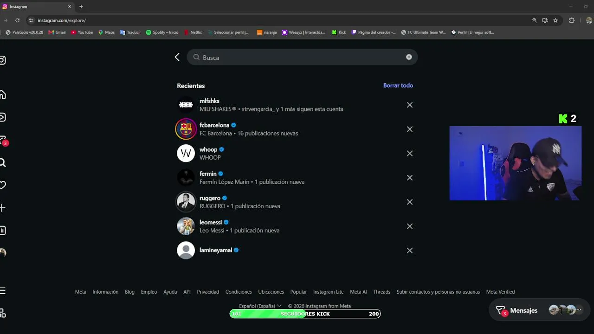
Task: Open the Ubicaciones footer link
Action: [x=271, y=292]
